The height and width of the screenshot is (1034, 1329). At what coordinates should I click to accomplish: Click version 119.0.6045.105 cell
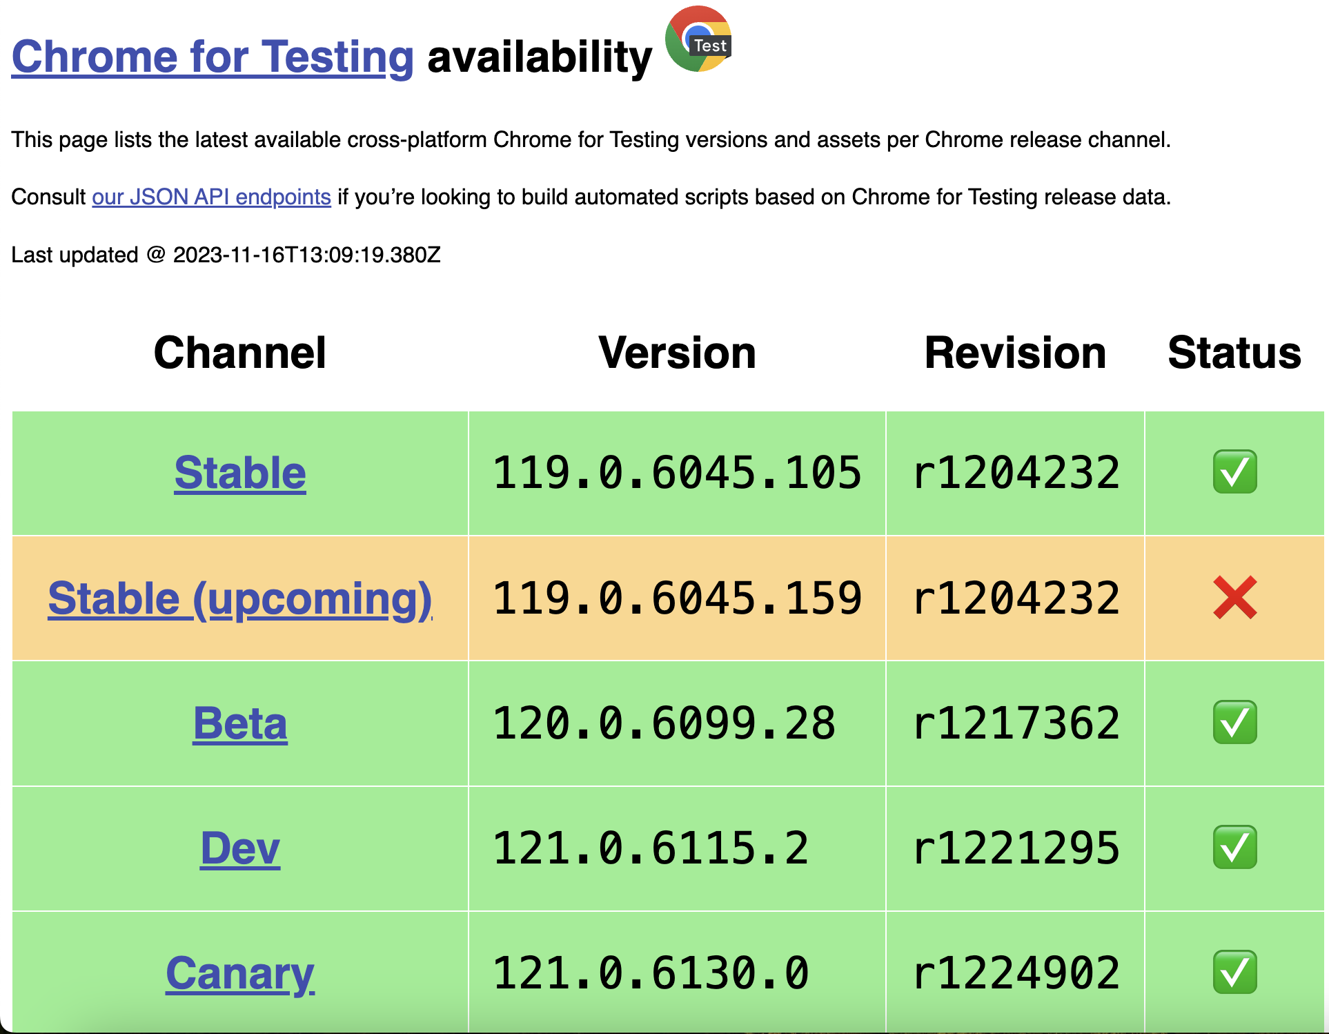[x=676, y=474]
